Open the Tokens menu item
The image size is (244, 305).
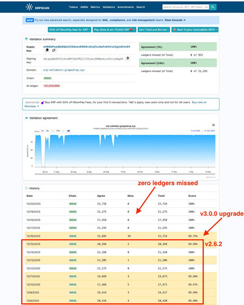73,7
